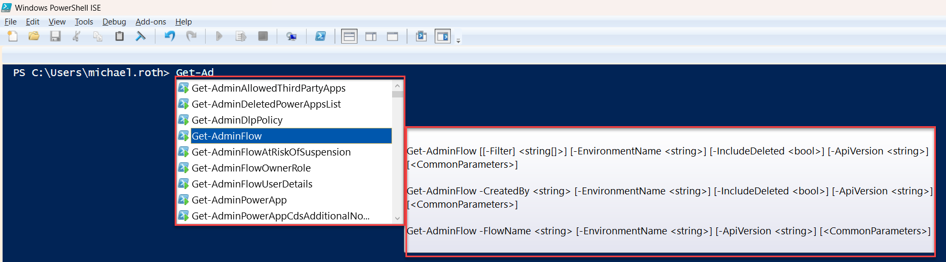946x262 pixels.
Task: Select Get-AdminFlowAtRiskOfSuspension suggestion
Action: (284, 152)
